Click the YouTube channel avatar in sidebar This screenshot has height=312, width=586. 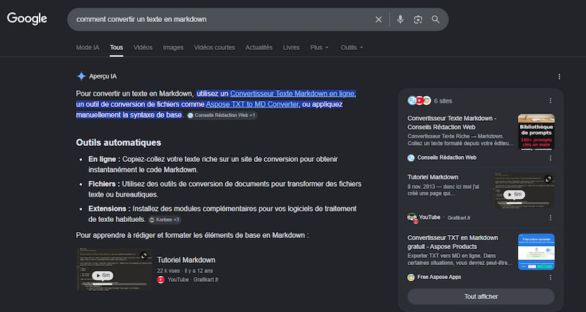tap(412, 218)
